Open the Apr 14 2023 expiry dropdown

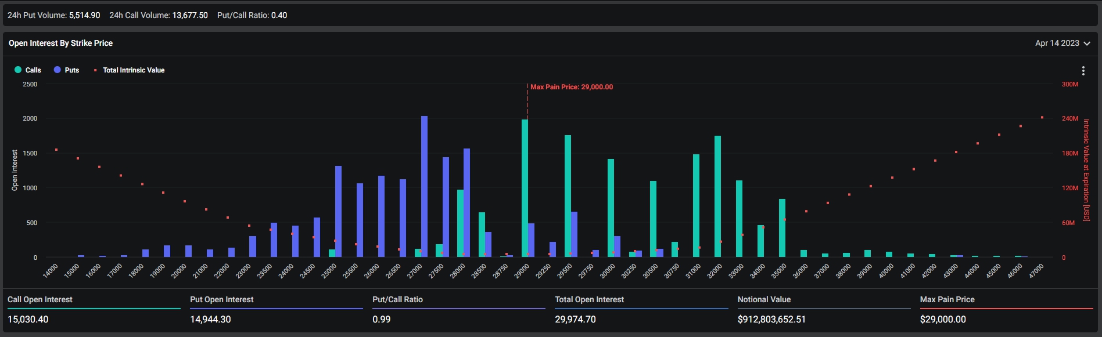click(x=1062, y=44)
